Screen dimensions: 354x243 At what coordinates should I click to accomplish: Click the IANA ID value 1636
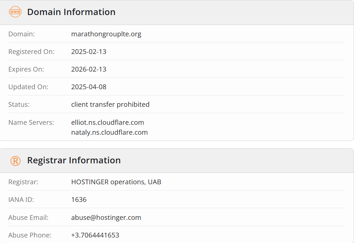[x=79, y=200]
